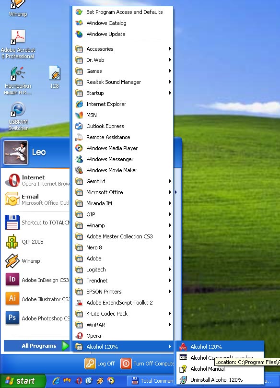This screenshot has width=280, height=388.
Task: Open the EPSON Printers program group
Action: click(123, 292)
